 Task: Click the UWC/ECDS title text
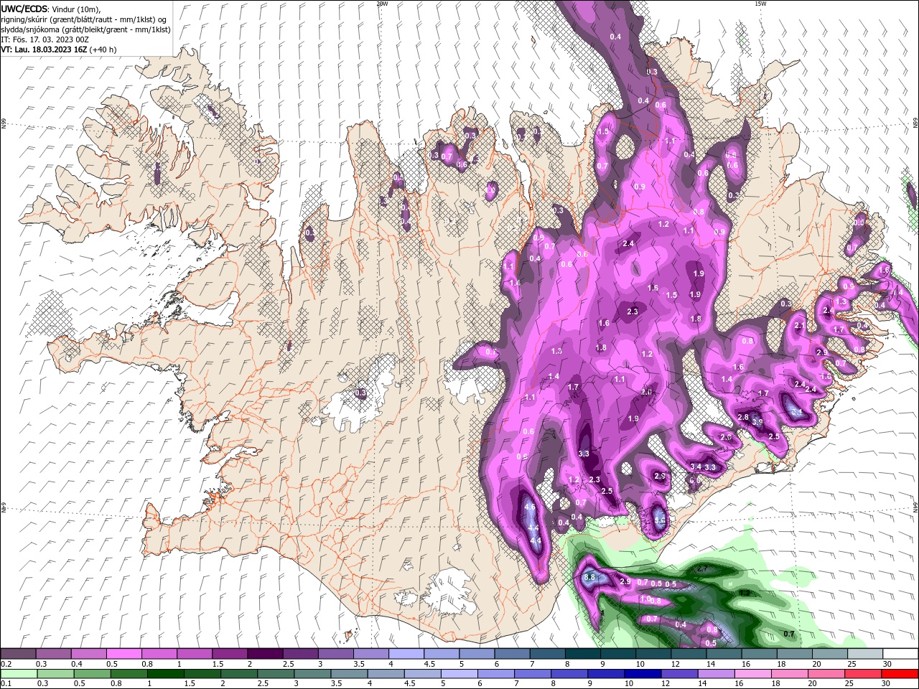[24, 9]
